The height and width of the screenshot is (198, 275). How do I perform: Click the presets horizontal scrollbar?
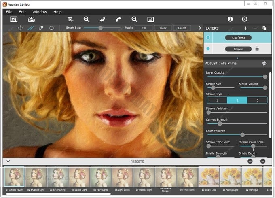pyautogui.click(x=58, y=194)
